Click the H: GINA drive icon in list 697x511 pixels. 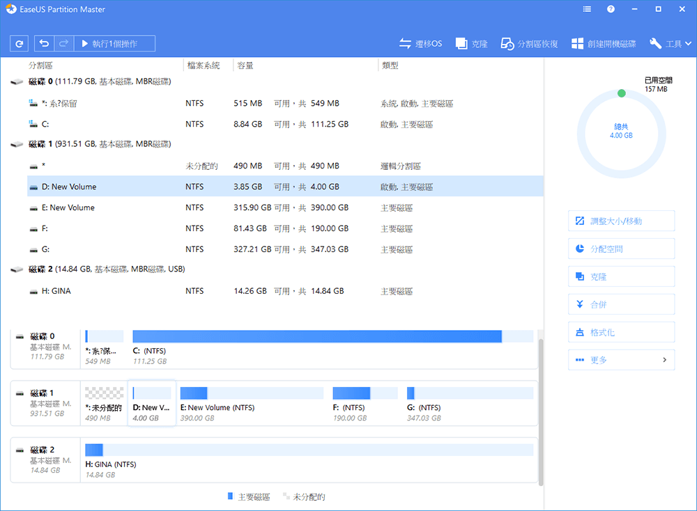point(33,292)
